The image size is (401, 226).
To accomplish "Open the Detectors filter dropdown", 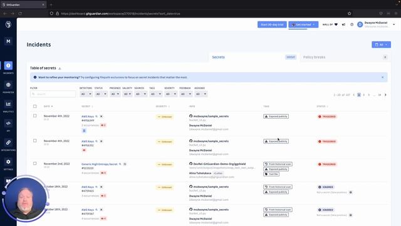I will point(86,94).
